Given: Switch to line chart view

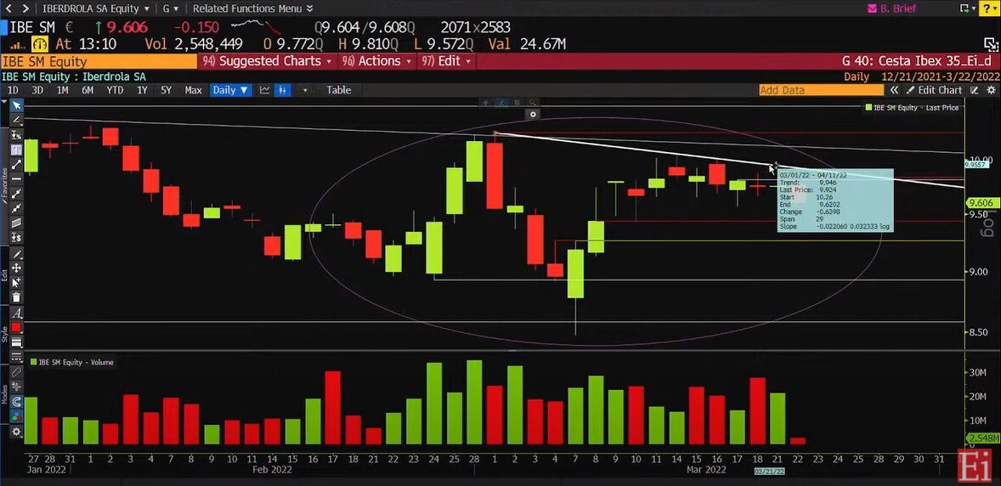Looking at the screenshot, I should point(265,90).
